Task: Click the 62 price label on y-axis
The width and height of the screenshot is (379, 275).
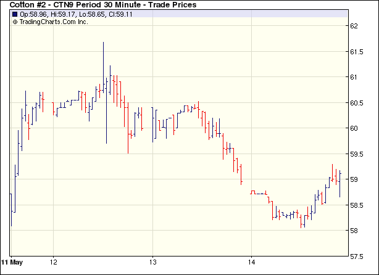Action: pyautogui.click(x=354, y=26)
